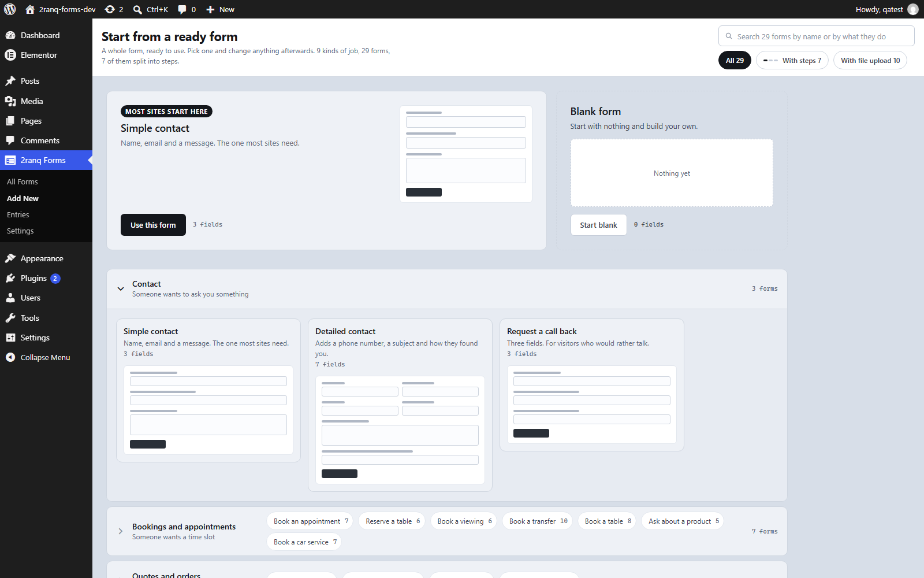The height and width of the screenshot is (578, 924).
Task: Click the Pages icon in sidebar
Action: (x=10, y=121)
